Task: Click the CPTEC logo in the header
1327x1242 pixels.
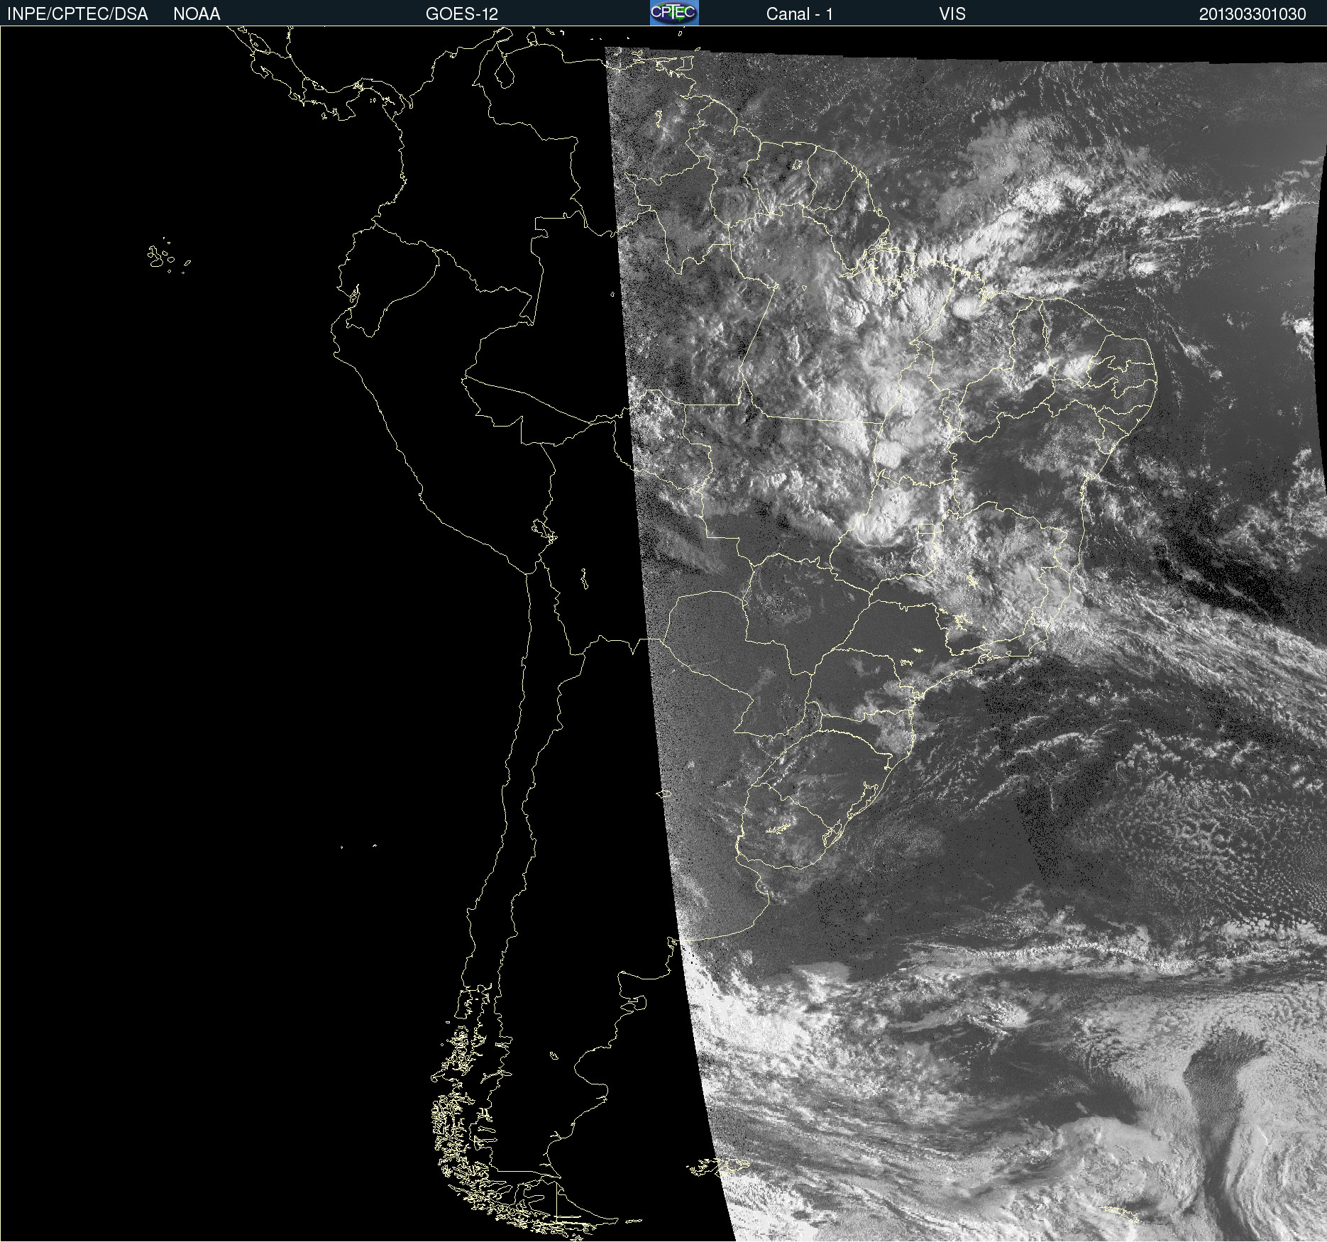Action: coord(674,13)
